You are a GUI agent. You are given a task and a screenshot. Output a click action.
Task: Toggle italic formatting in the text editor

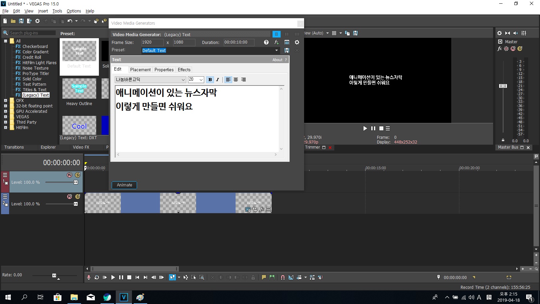pyautogui.click(x=217, y=80)
